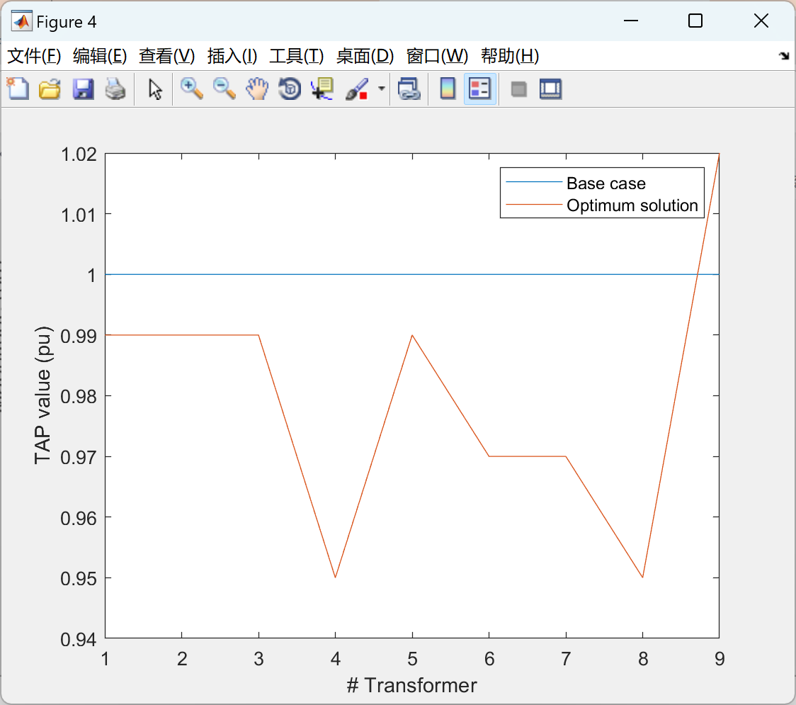Open the 插入(I) menu
This screenshot has width=796, height=705.
pyautogui.click(x=232, y=56)
